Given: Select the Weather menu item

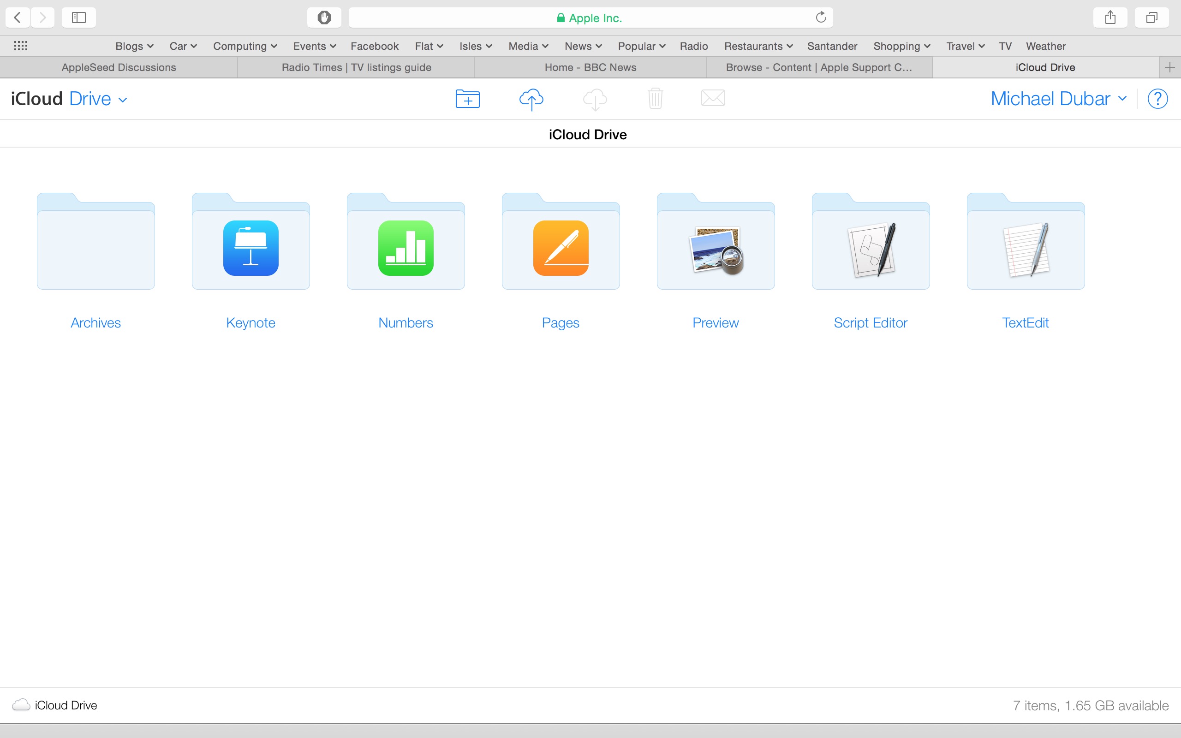Looking at the screenshot, I should coord(1045,46).
